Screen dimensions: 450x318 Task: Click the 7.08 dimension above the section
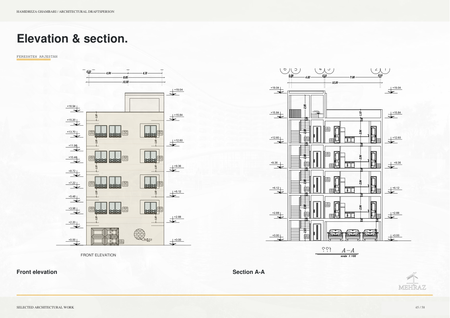353,77
